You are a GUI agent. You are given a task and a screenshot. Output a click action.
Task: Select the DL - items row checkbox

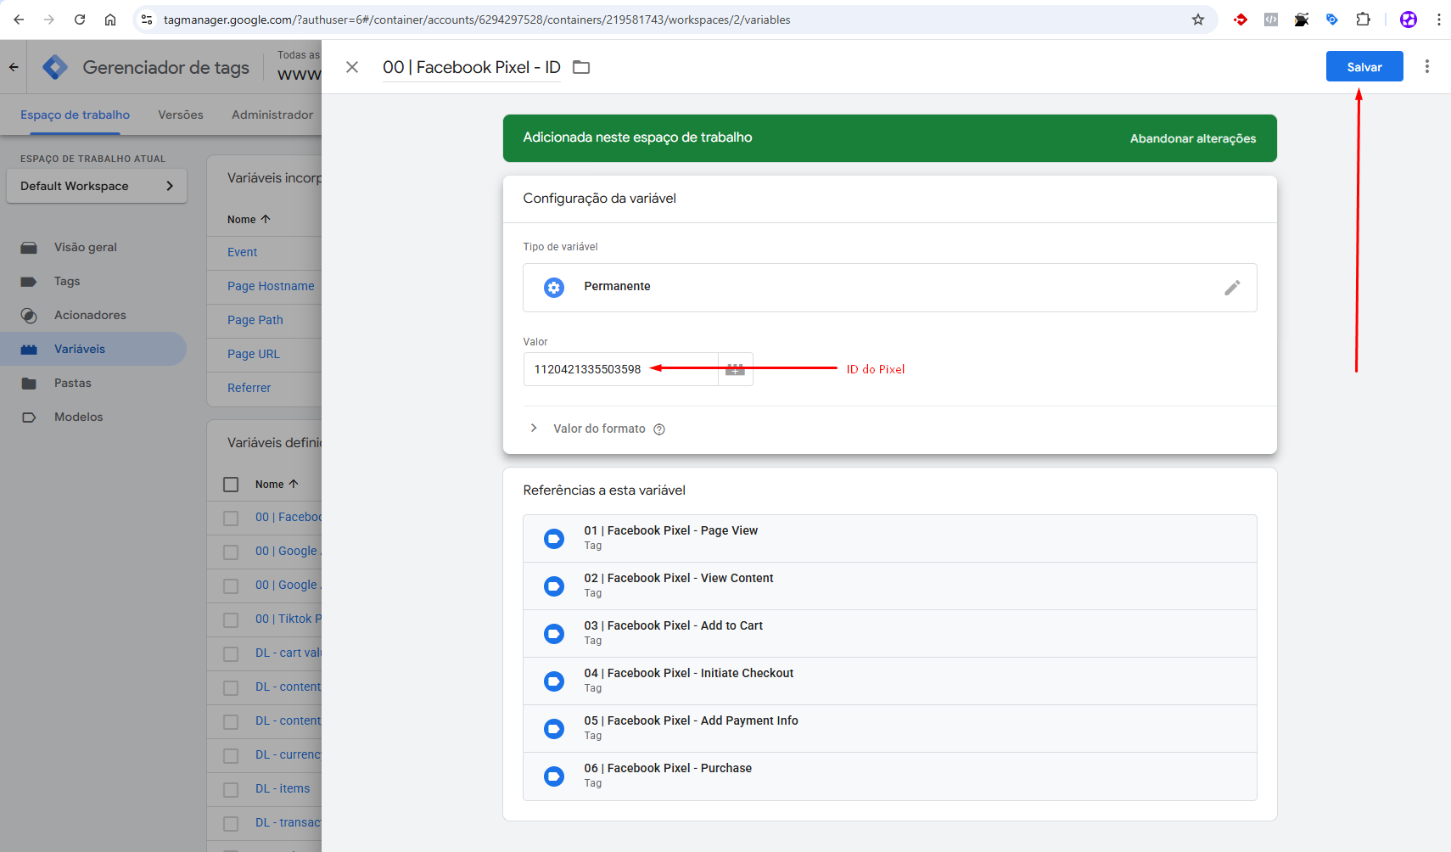point(231,789)
